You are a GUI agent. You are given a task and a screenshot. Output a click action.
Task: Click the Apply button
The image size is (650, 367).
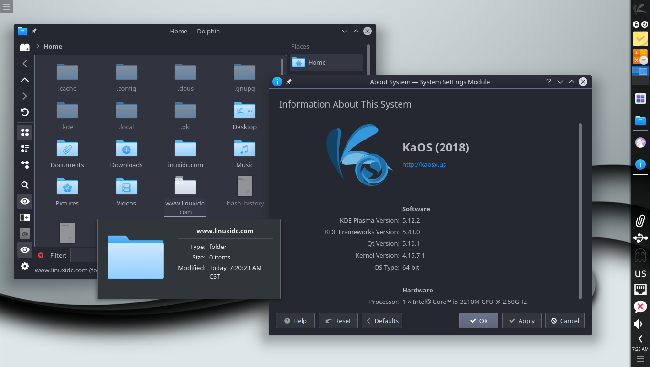point(522,321)
